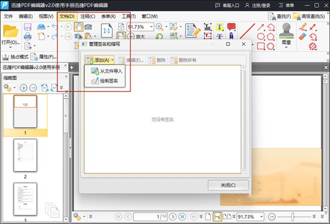Image resolution: width=330 pixels, height=224 pixels.
Task: Click the zoom in magnifier icon
Action: [x=159, y=27]
